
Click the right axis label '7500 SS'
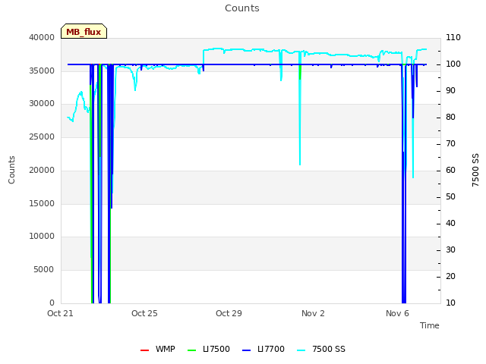(475, 170)
